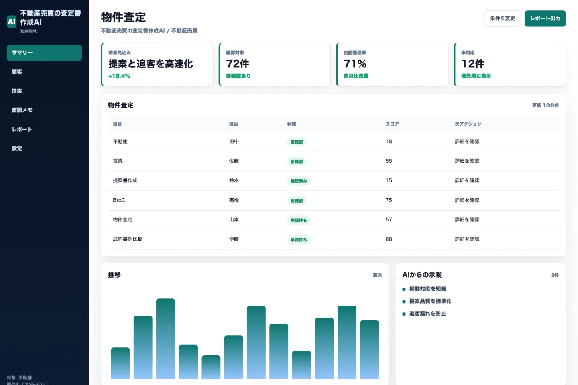Click 詳細を確認 in the 不動産 row
578x385 pixels.
[467, 142]
